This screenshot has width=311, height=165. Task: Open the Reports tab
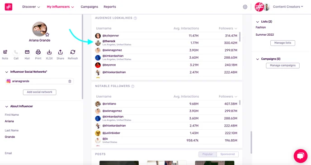pyautogui.click(x=110, y=7)
